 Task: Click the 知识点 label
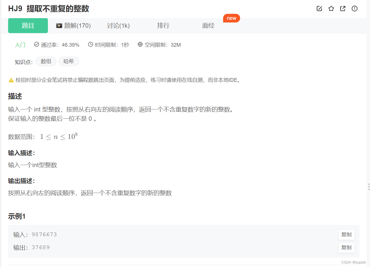(24, 62)
